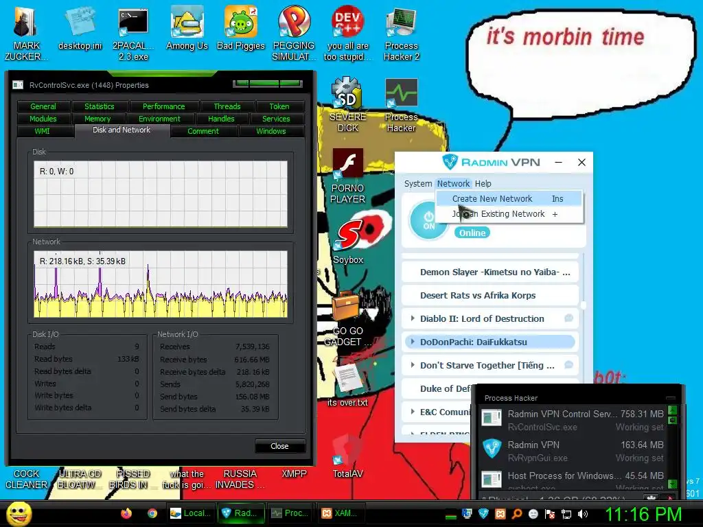Click the volume speaker tray icon
This screenshot has width=703, height=527.
(583, 514)
